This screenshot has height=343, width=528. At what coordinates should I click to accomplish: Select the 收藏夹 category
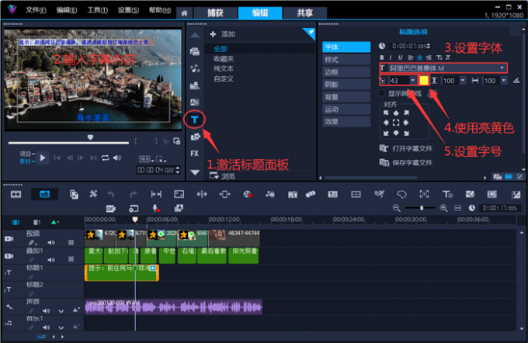point(224,59)
